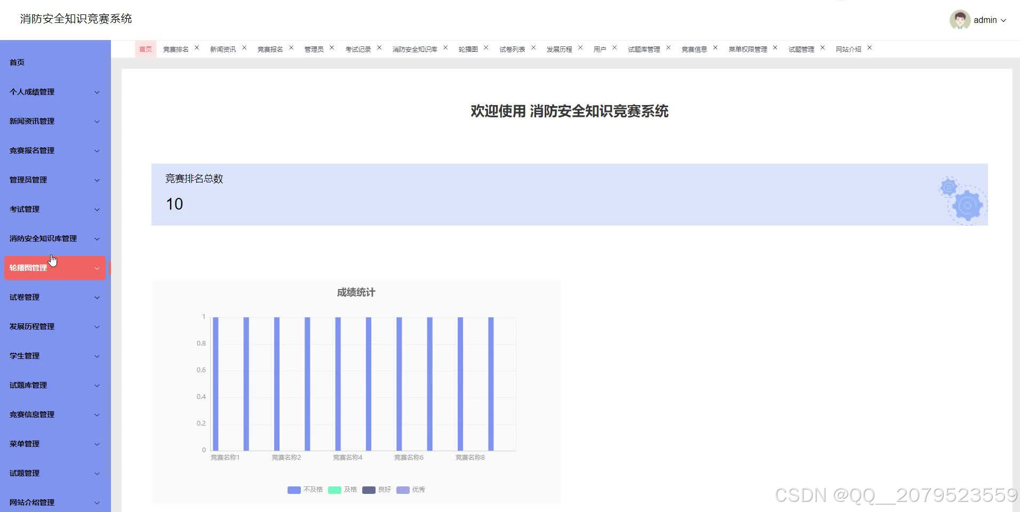This screenshot has width=1020, height=512.
Task: Toggle the 优秀 legend in the chart
Action: point(411,490)
